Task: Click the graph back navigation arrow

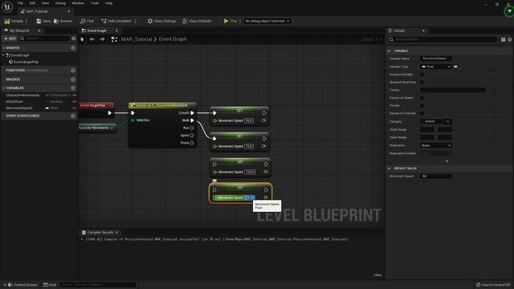Action: 92,39
